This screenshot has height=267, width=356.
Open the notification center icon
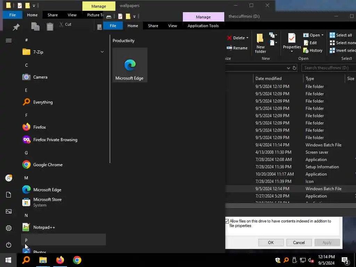click(345, 260)
